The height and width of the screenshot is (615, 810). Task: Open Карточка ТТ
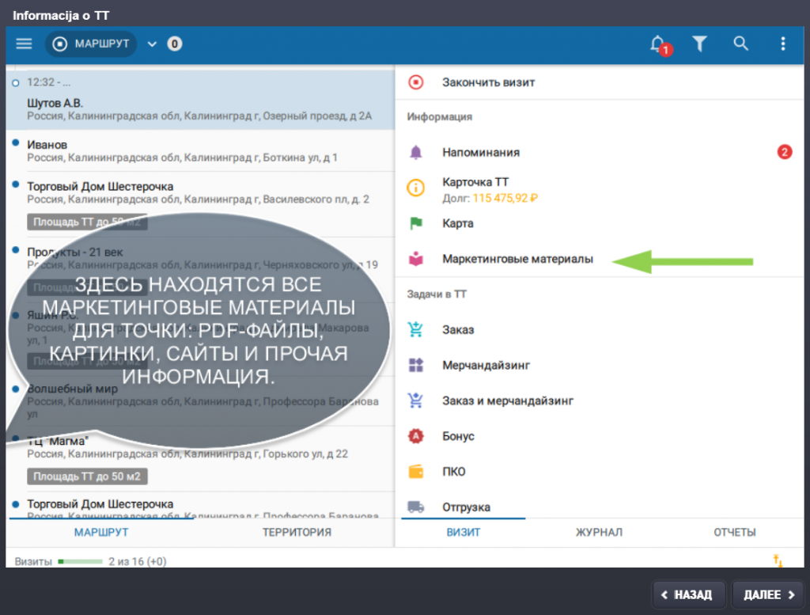600,188
